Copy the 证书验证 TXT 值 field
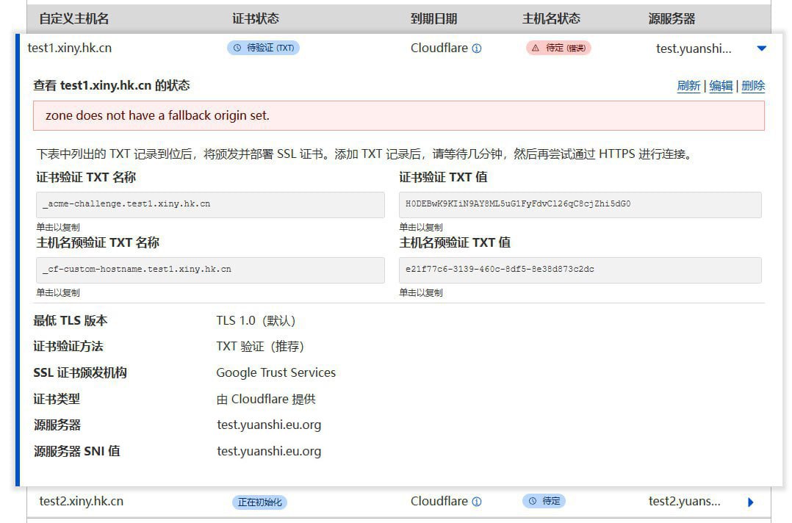Image resolution: width=792 pixels, height=523 pixels. tap(580, 204)
